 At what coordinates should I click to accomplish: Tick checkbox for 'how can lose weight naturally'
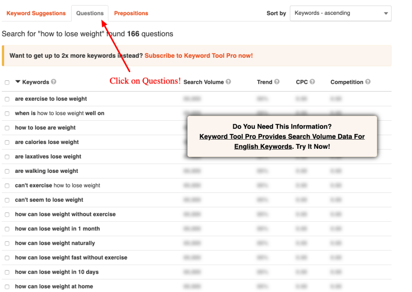[7, 243]
